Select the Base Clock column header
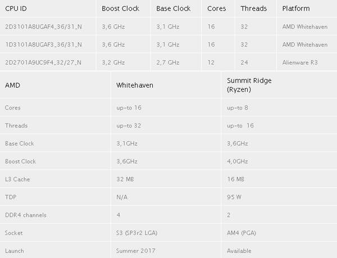Screen dimensions: 337x258 [172, 9]
